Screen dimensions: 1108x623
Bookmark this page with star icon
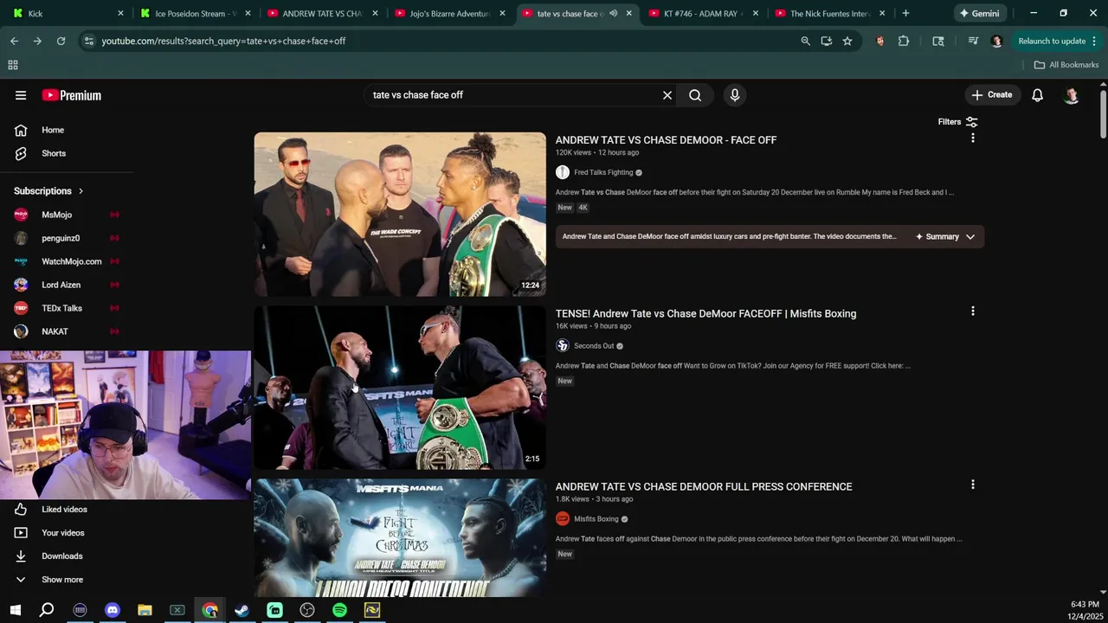pos(847,41)
